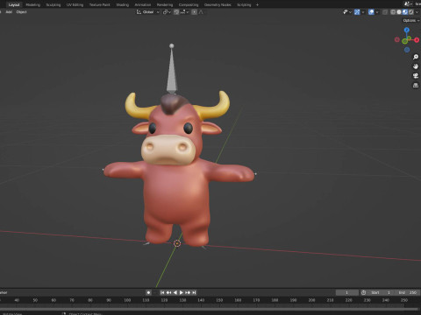
Task: Jump to next keyframe
Action: 188,292
